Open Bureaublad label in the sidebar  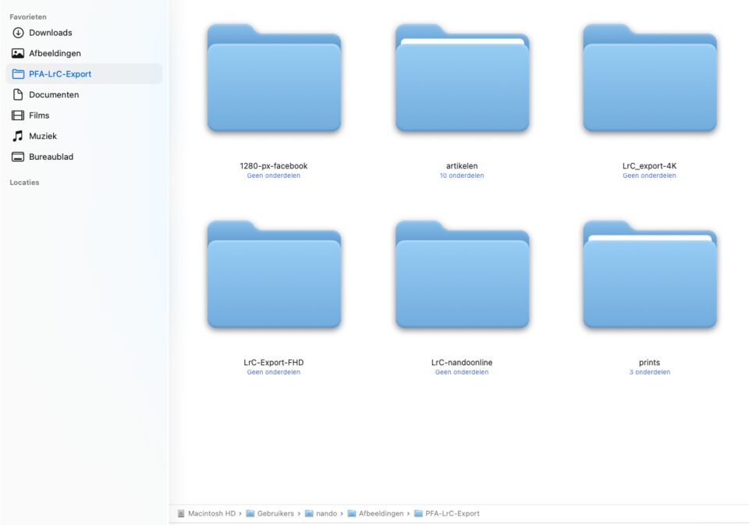pos(51,157)
